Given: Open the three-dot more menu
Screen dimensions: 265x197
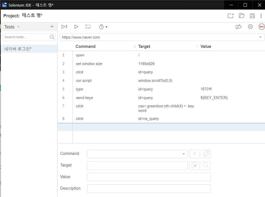Looking at the screenshot, I should click(x=261, y=16).
